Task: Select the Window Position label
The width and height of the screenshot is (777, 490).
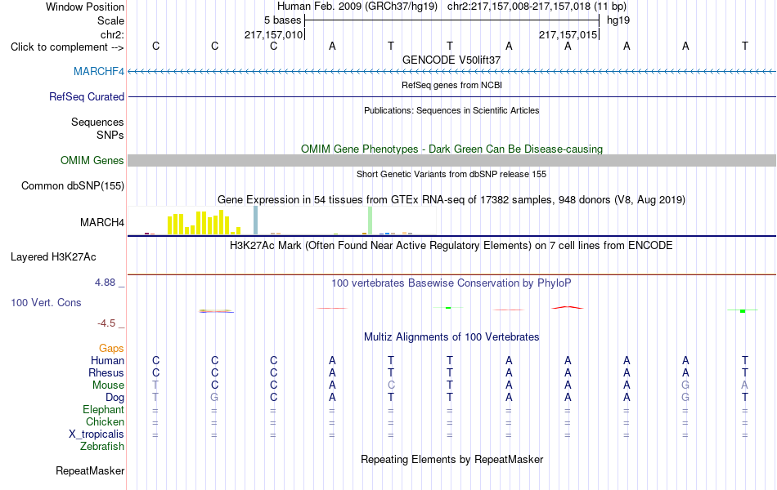Action: point(85,7)
